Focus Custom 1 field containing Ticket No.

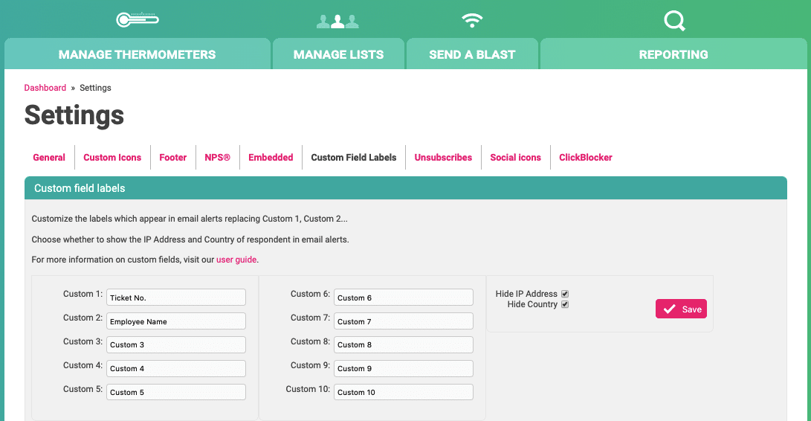176,298
